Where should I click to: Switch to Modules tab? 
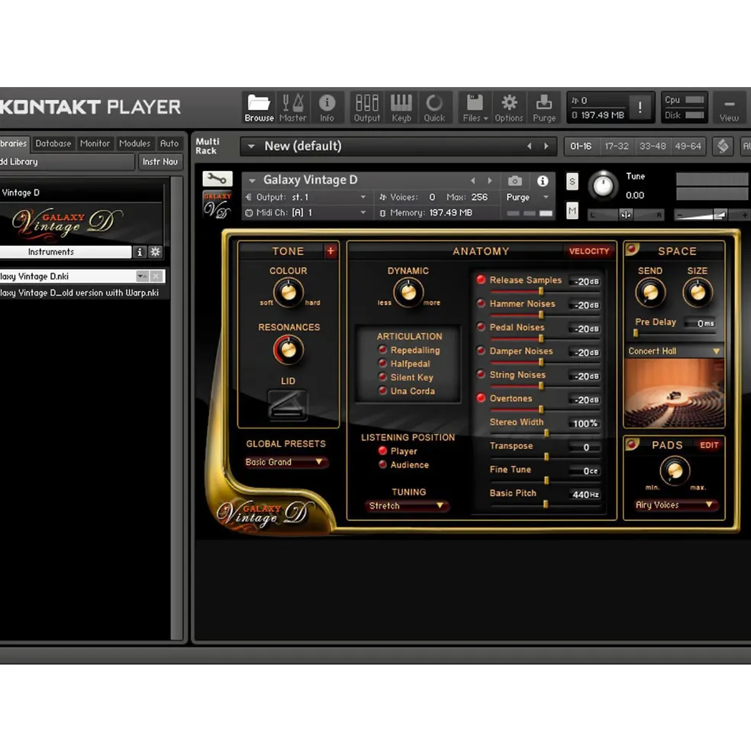click(134, 144)
